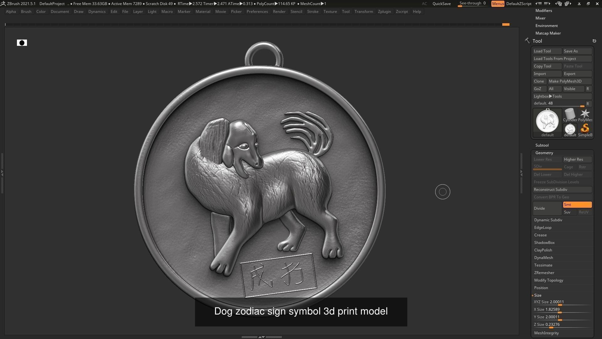Click the R button next to Visible
Viewport: 602px width, 339px height.
[589, 89]
